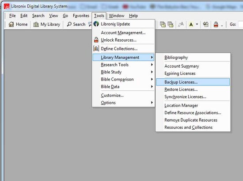Select Unlock Resources... menu item
Image resolution: width=243 pixels, height=181 pixels.
coord(124,40)
